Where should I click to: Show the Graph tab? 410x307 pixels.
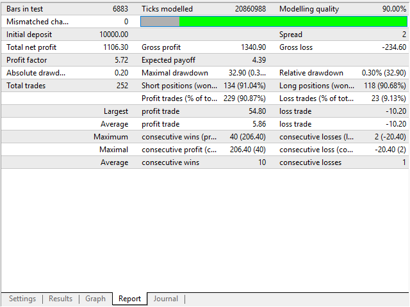click(x=95, y=299)
